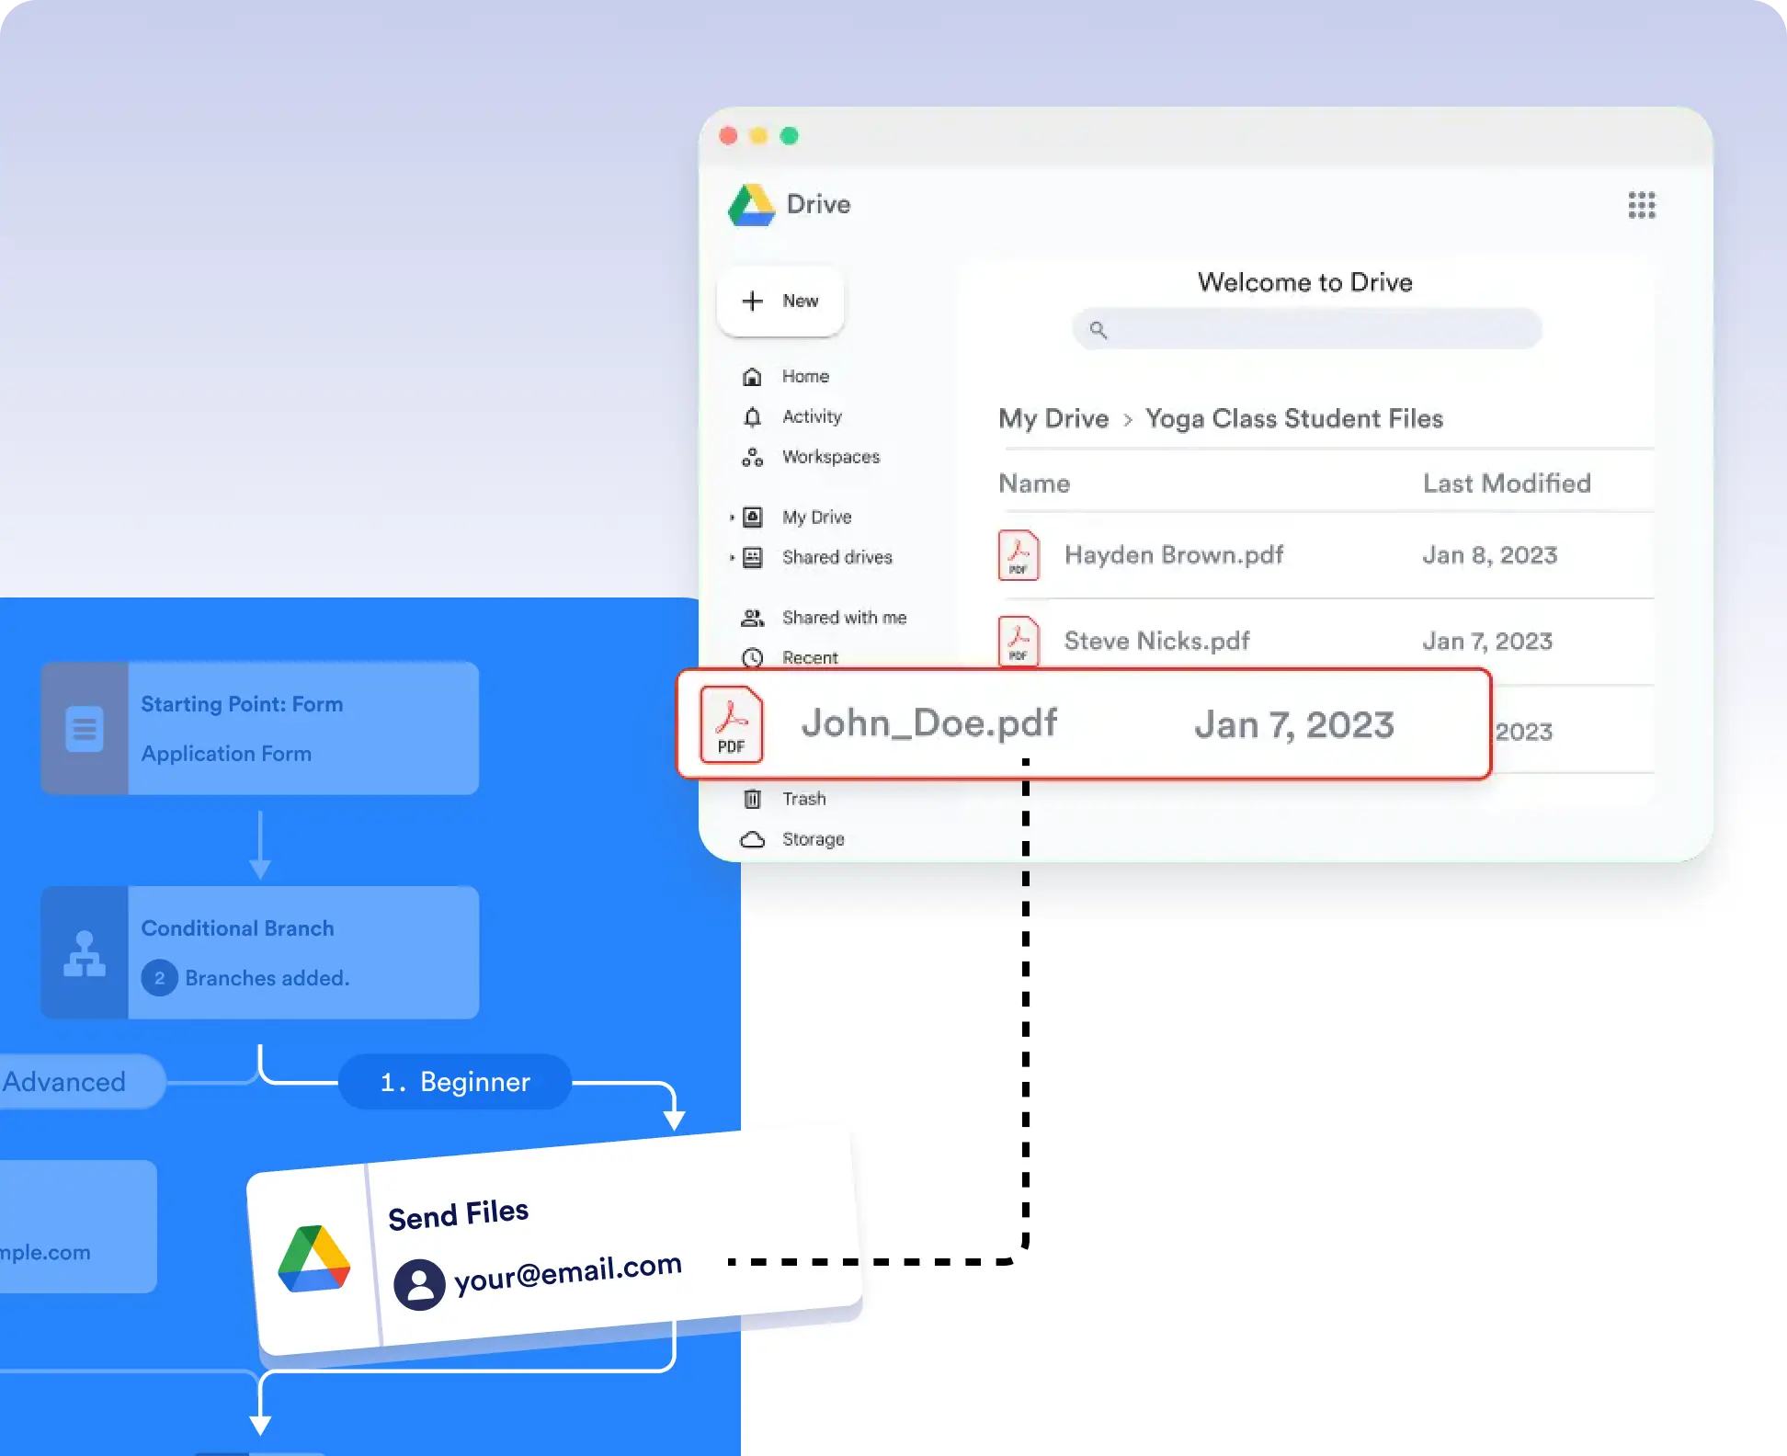Click the Google Drive logo icon
This screenshot has height=1456, width=1787.
click(x=752, y=205)
